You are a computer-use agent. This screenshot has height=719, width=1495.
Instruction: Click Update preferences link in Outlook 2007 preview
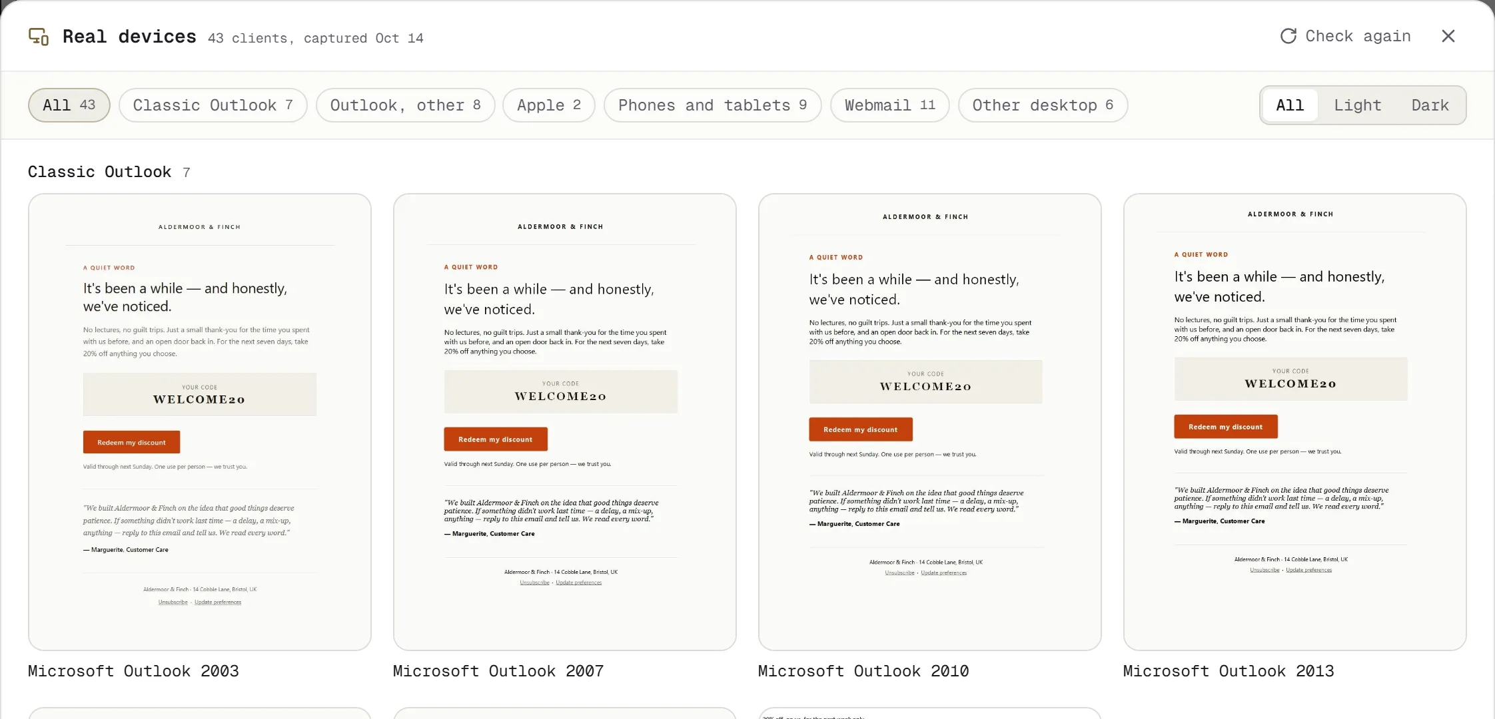579,583
